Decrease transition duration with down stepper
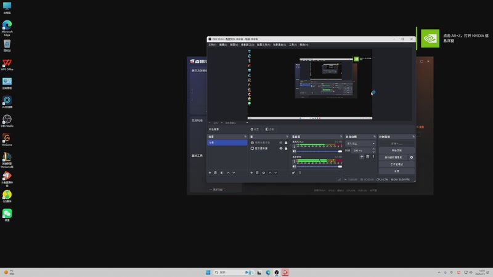 click(373, 151)
